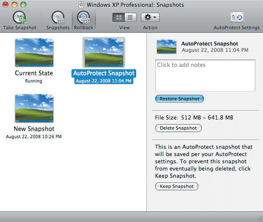Select the Current State thumbnail
Screen dimensions: 263x222
tap(34, 52)
